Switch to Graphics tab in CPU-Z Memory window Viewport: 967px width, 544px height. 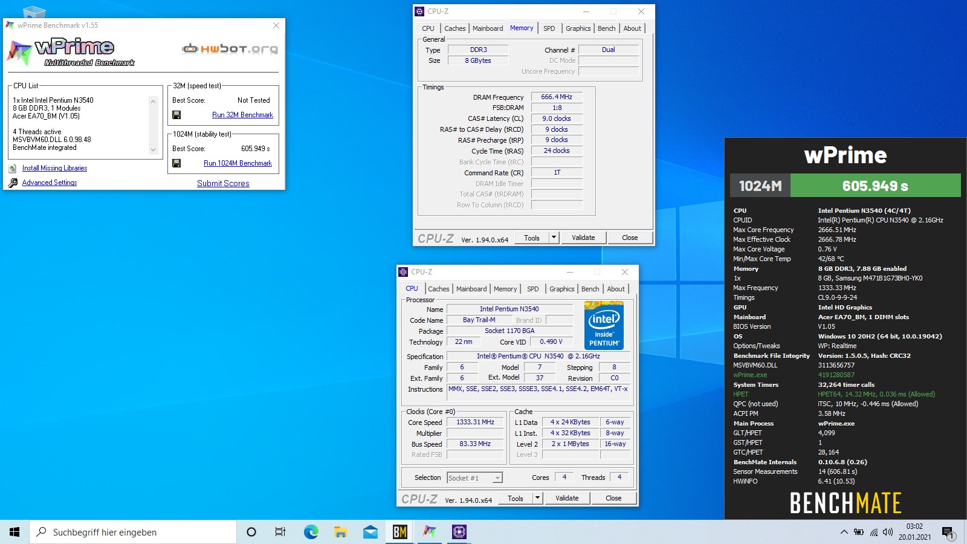pos(578,28)
